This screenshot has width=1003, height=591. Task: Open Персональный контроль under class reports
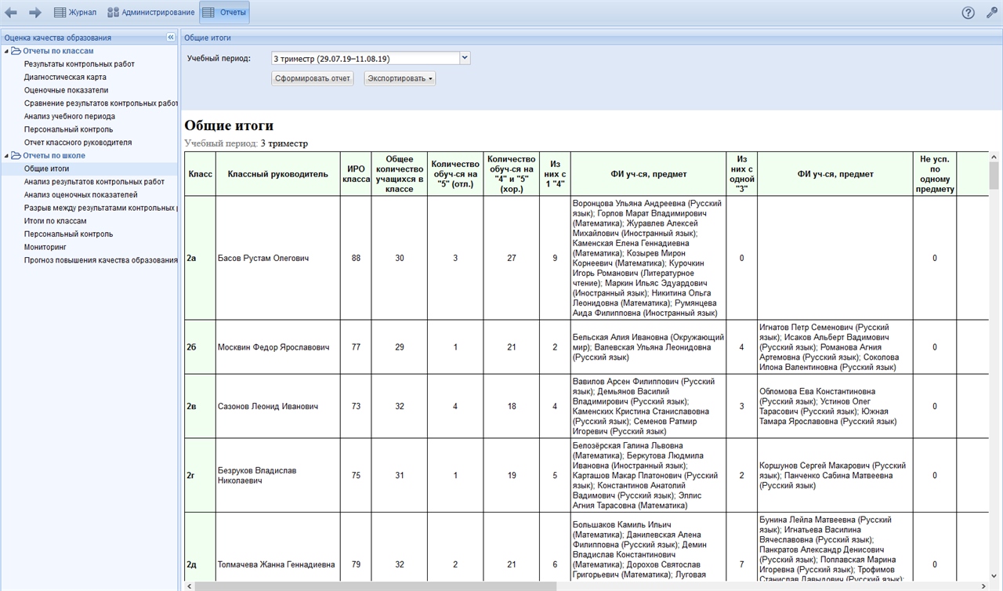68,129
